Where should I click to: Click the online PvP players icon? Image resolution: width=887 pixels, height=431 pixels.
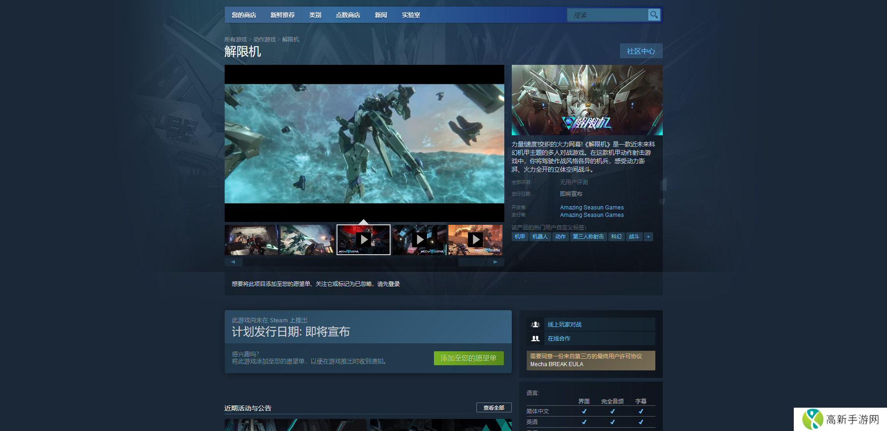[536, 325]
